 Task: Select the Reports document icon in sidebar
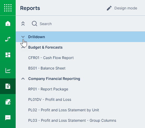[x=8, y=86]
